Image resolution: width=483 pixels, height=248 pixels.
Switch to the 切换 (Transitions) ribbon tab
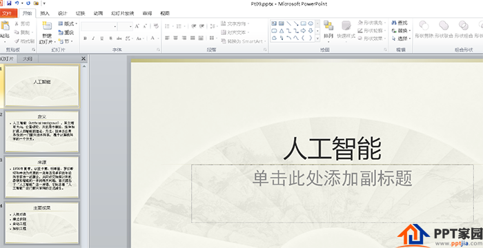pyautogui.click(x=81, y=13)
